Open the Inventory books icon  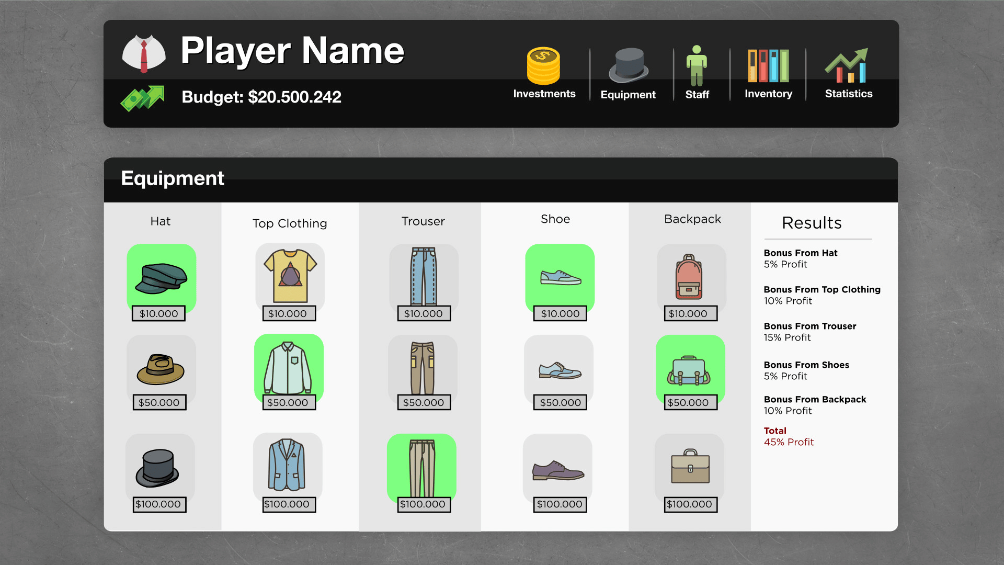click(x=768, y=66)
